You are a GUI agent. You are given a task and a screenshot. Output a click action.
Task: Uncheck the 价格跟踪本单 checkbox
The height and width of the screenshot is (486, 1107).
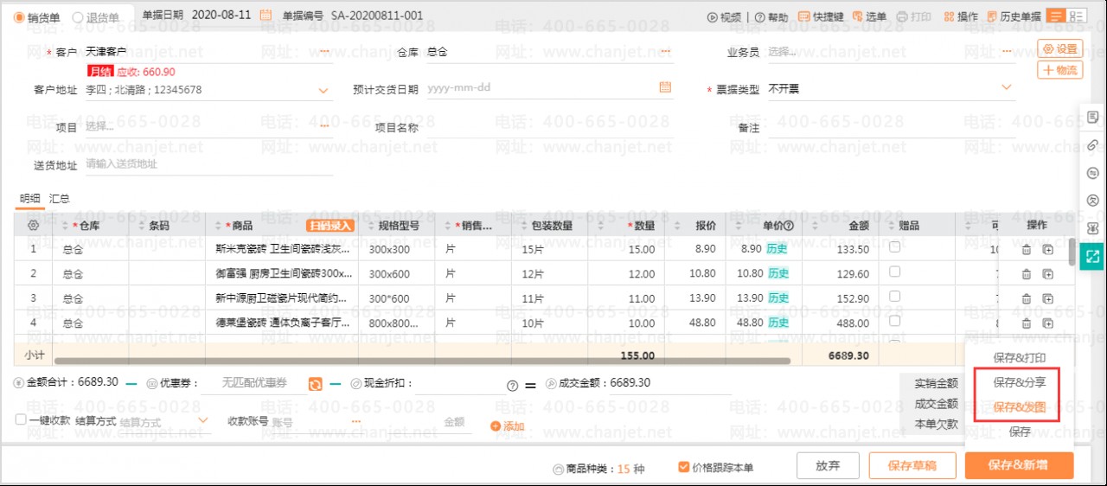pyautogui.click(x=683, y=467)
